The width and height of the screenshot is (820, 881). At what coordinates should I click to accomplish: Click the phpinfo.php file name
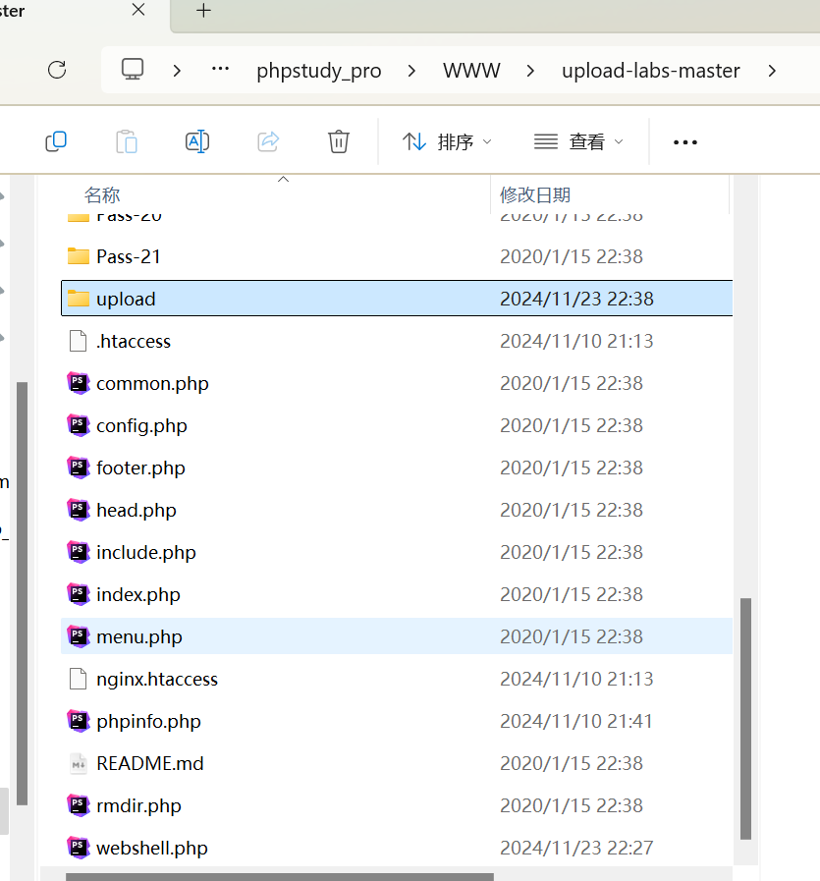pyautogui.click(x=148, y=722)
